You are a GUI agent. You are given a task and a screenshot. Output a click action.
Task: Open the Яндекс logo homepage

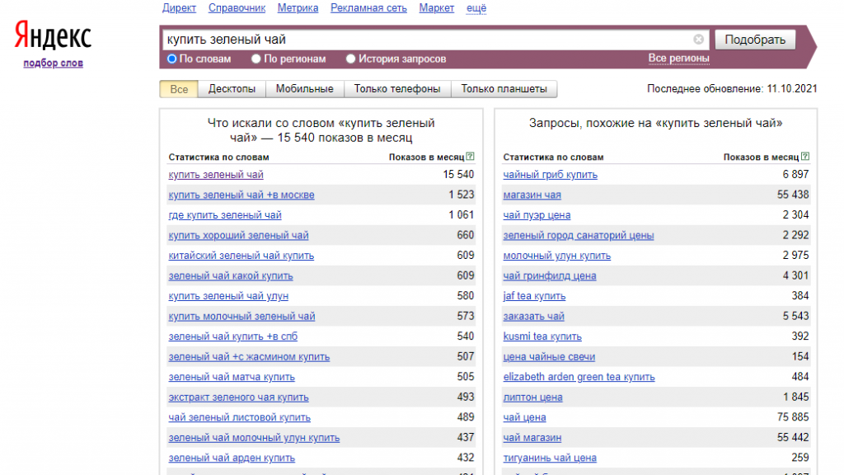(x=53, y=35)
